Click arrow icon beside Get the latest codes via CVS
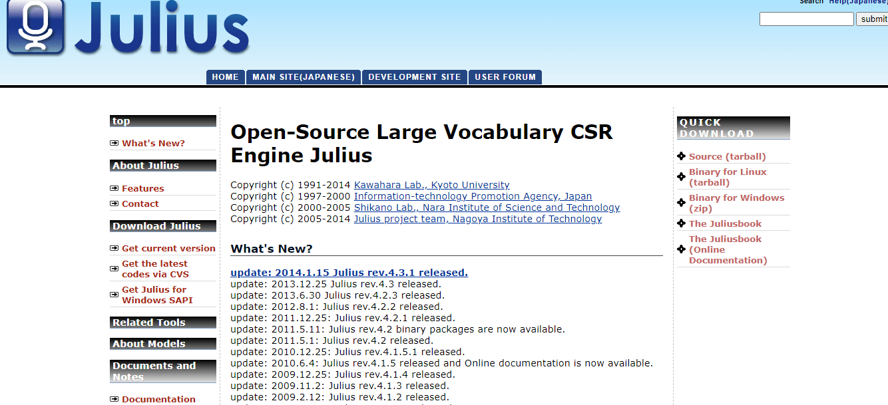Image resolution: width=888 pixels, height=405 pixels. 114,269
